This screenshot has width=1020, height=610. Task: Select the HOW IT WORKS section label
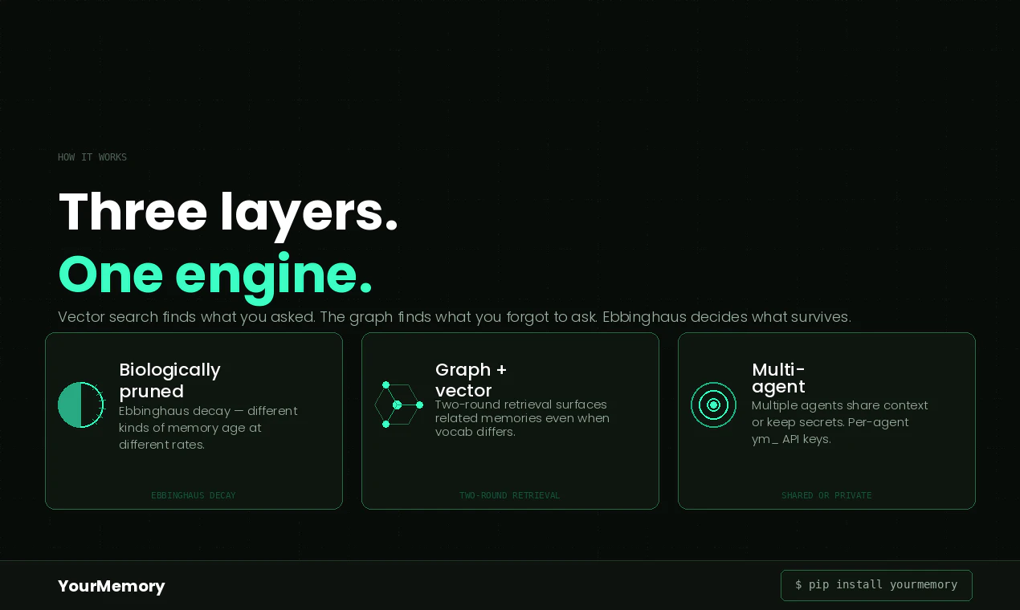(x=92, y=157)
